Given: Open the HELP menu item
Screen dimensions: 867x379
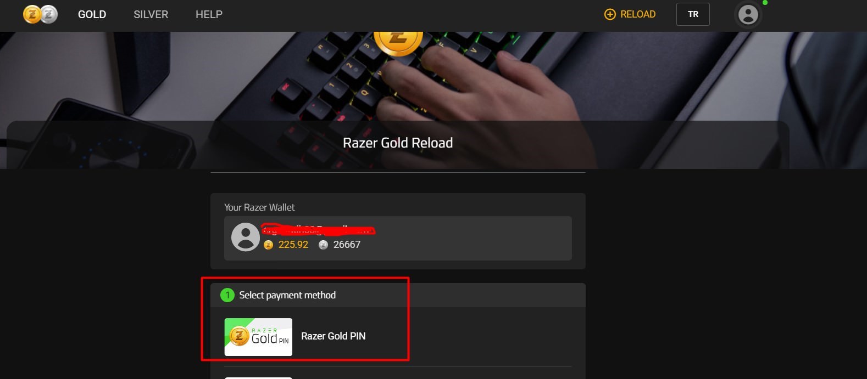Looking at the screenshot, I should coord(209,14).
